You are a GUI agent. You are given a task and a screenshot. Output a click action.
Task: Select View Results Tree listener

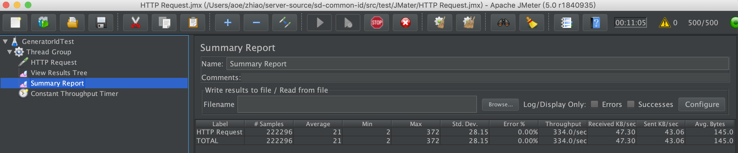pos(59,73)
